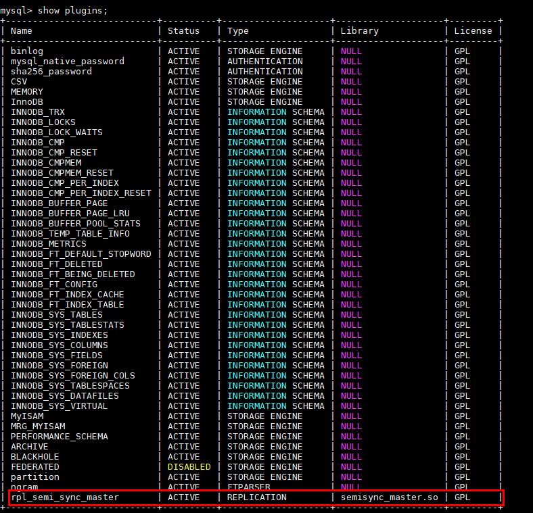Click the 'REPLICATION' type value
Viewport: 533px width, 513px height.
pos(256,497)
